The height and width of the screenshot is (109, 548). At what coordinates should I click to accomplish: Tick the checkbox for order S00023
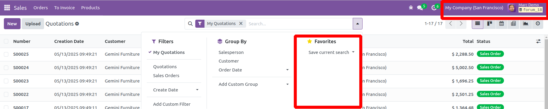coord(6,81)
